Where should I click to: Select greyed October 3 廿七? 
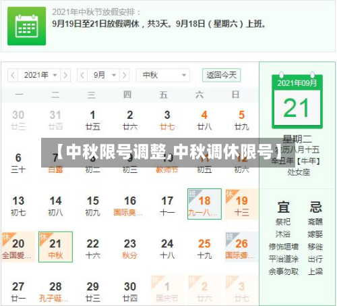coord(241,290)
